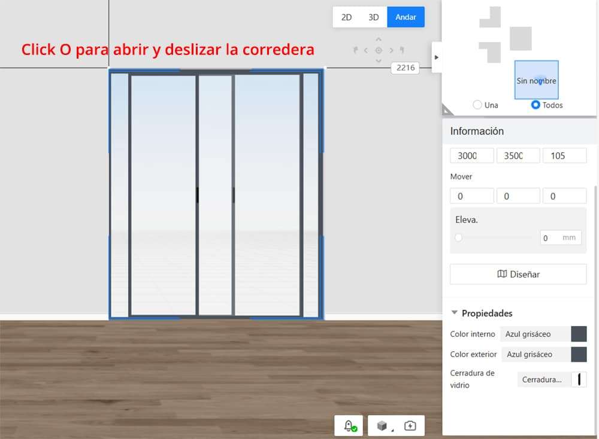
Task: Click the Cerradura handle preview thumbnail
Action: click(x=579, y=380)
